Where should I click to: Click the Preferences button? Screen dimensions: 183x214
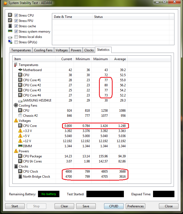point(135,206)
